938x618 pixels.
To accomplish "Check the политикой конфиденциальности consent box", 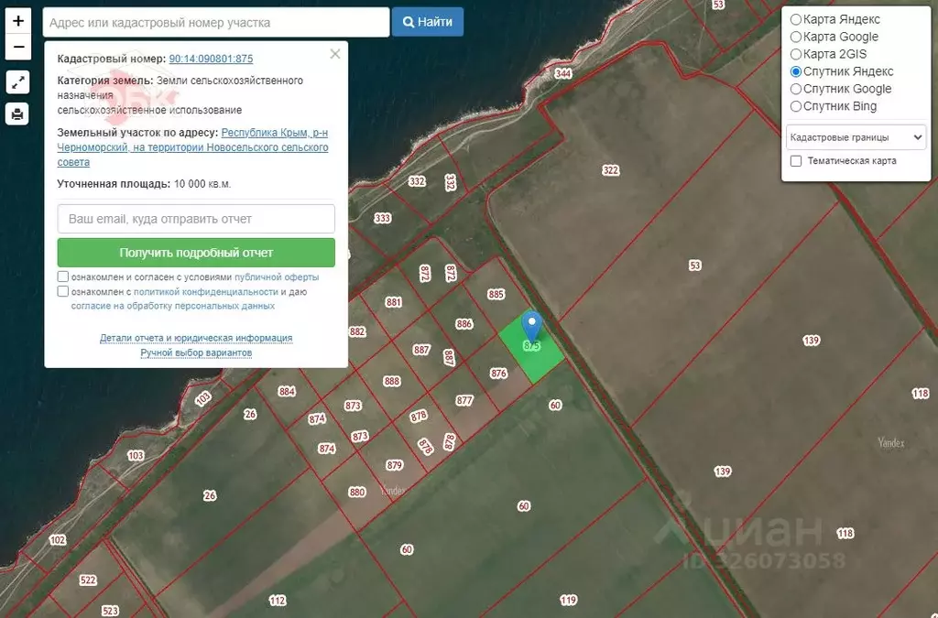I will 63,291.
